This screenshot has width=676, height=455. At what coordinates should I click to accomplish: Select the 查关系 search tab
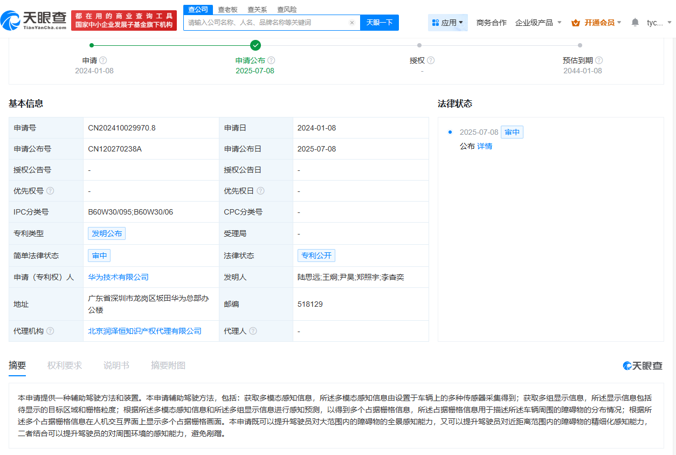click(x=257, y=10)
